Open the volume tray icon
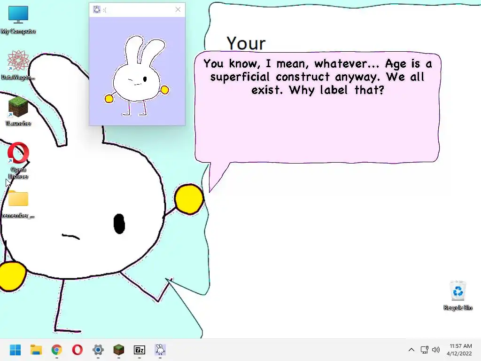 point(435,350)
